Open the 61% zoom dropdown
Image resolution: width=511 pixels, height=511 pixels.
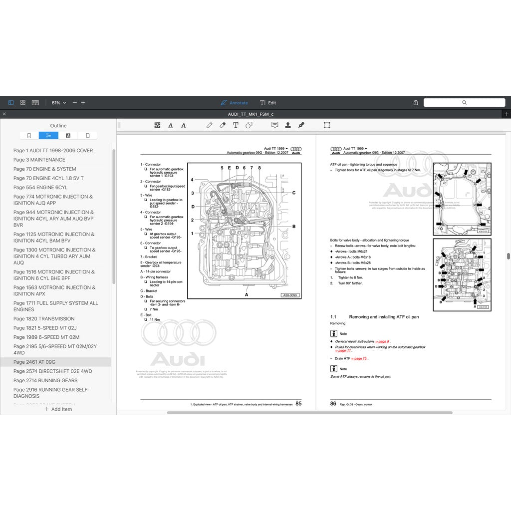pyautogui.click(x=58, y=103)
